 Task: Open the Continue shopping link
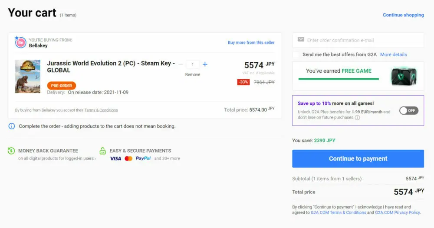coord(403,15)
